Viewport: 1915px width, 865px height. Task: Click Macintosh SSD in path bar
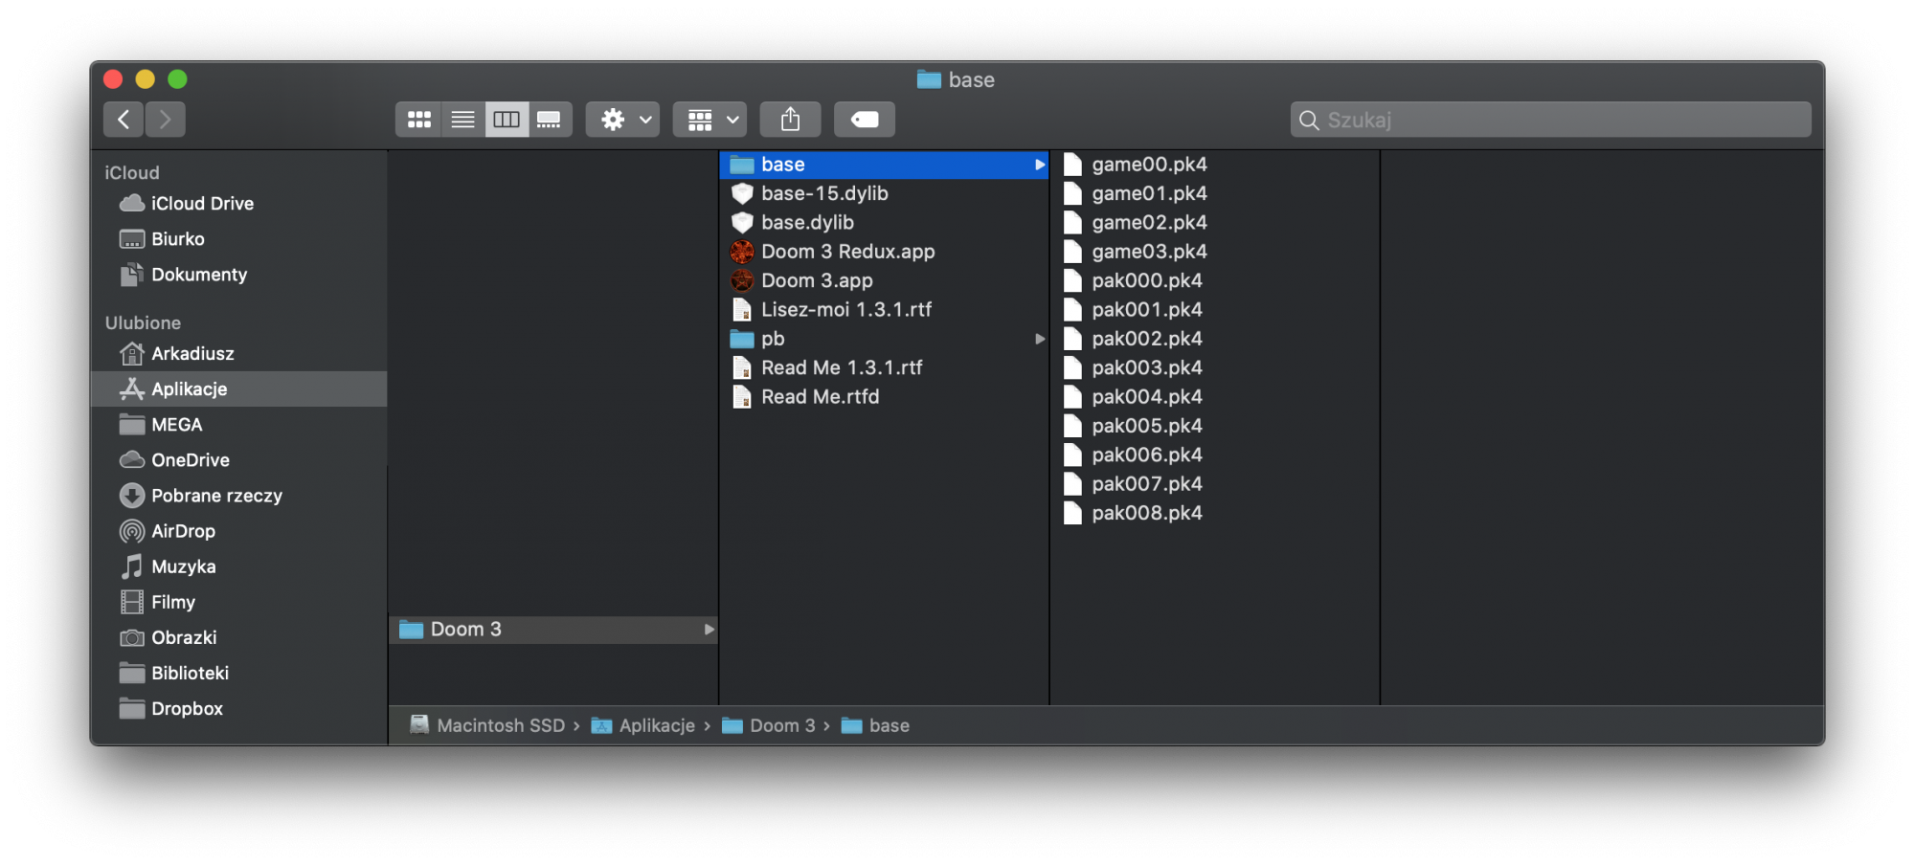487,725
